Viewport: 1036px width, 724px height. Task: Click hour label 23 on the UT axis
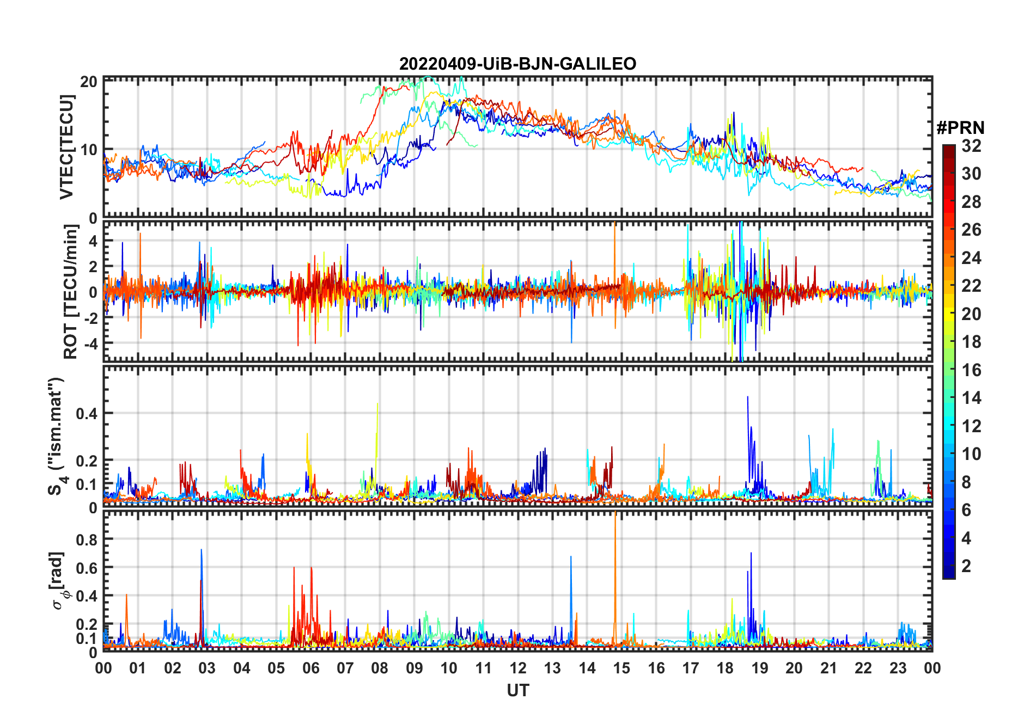pyautogui.click(x=898, y=668)
